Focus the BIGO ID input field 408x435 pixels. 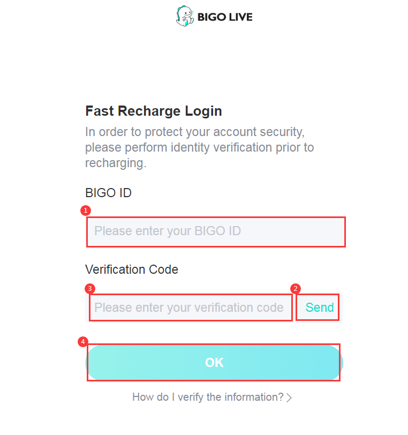pyautogui.click(x=216, y=232)
